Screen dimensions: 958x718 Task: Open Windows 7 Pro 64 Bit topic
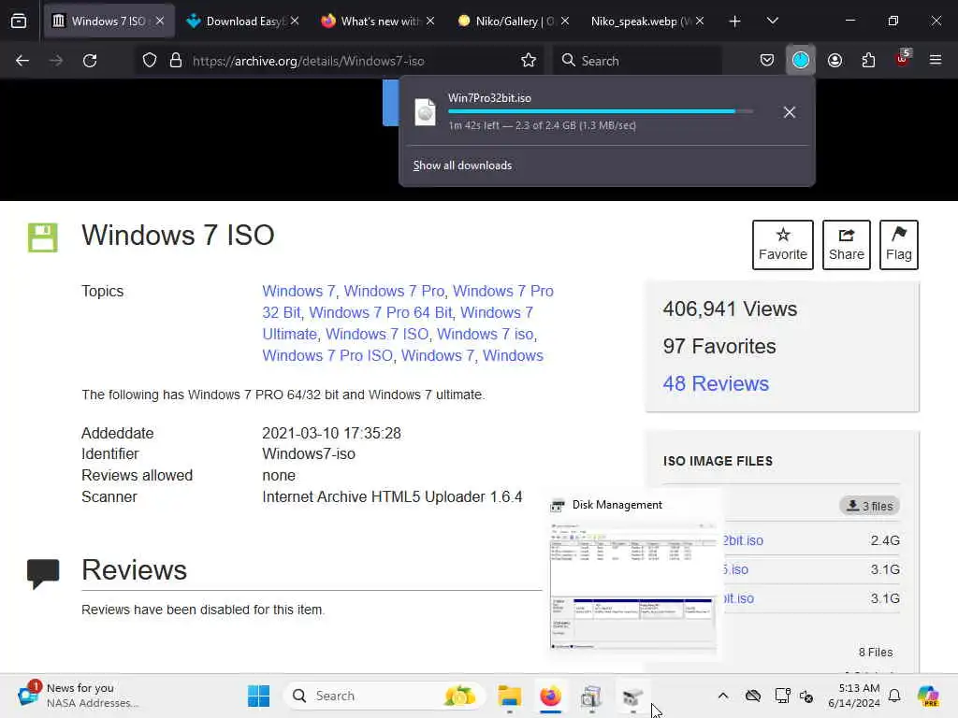pos(381,312)
